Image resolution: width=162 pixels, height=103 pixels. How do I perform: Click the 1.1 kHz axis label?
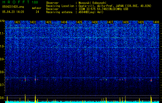[2, 33]
